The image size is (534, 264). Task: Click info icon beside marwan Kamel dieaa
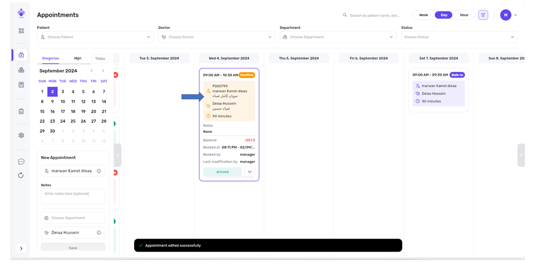tap(99, 171)
